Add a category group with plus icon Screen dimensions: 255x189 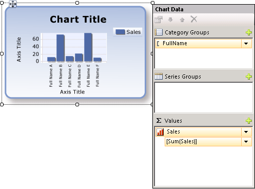coord(249,32)
